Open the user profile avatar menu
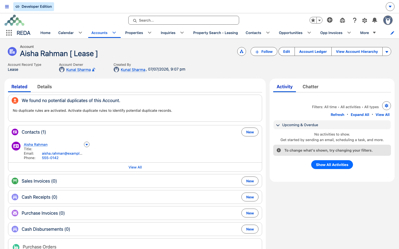 (x=388, y=20)
